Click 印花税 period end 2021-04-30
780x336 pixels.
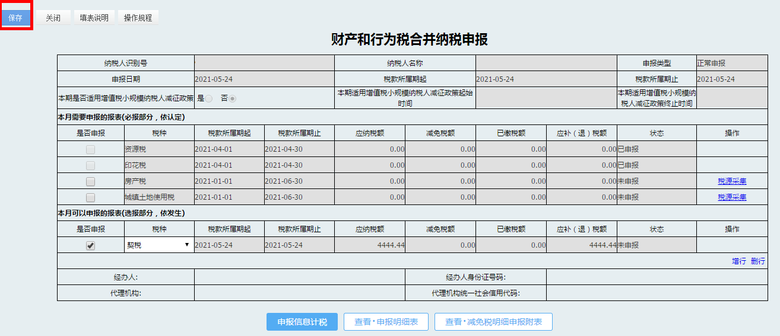(284, 165)
